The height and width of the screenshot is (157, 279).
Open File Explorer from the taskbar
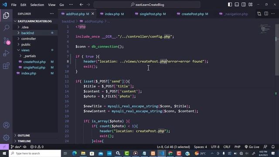click(x=83, y=153)
